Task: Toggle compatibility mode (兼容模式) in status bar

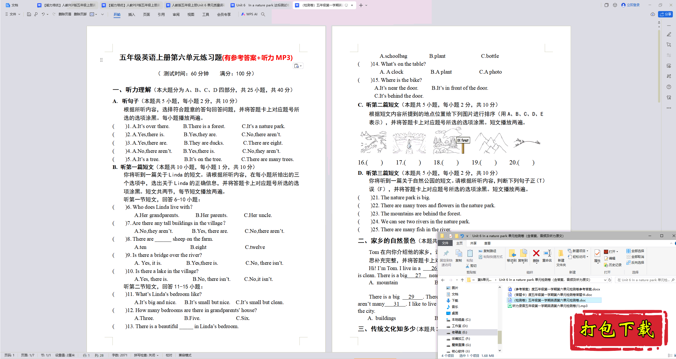Action: point(185,355)
